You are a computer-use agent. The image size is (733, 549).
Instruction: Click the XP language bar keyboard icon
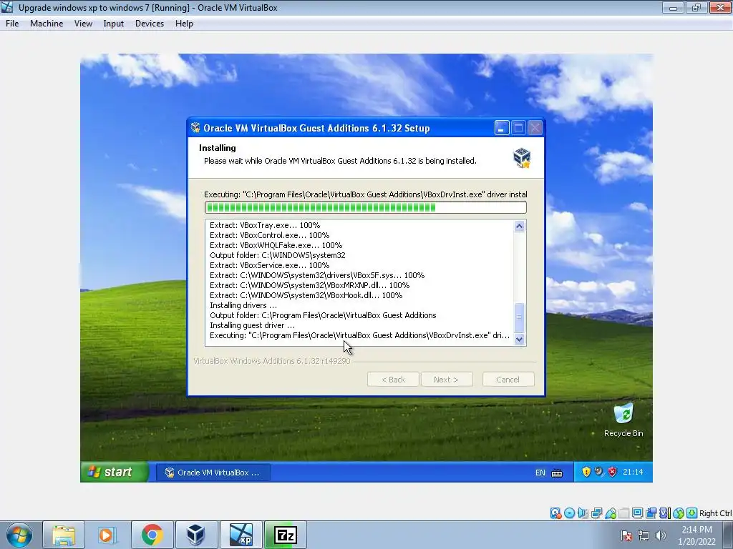557,473
